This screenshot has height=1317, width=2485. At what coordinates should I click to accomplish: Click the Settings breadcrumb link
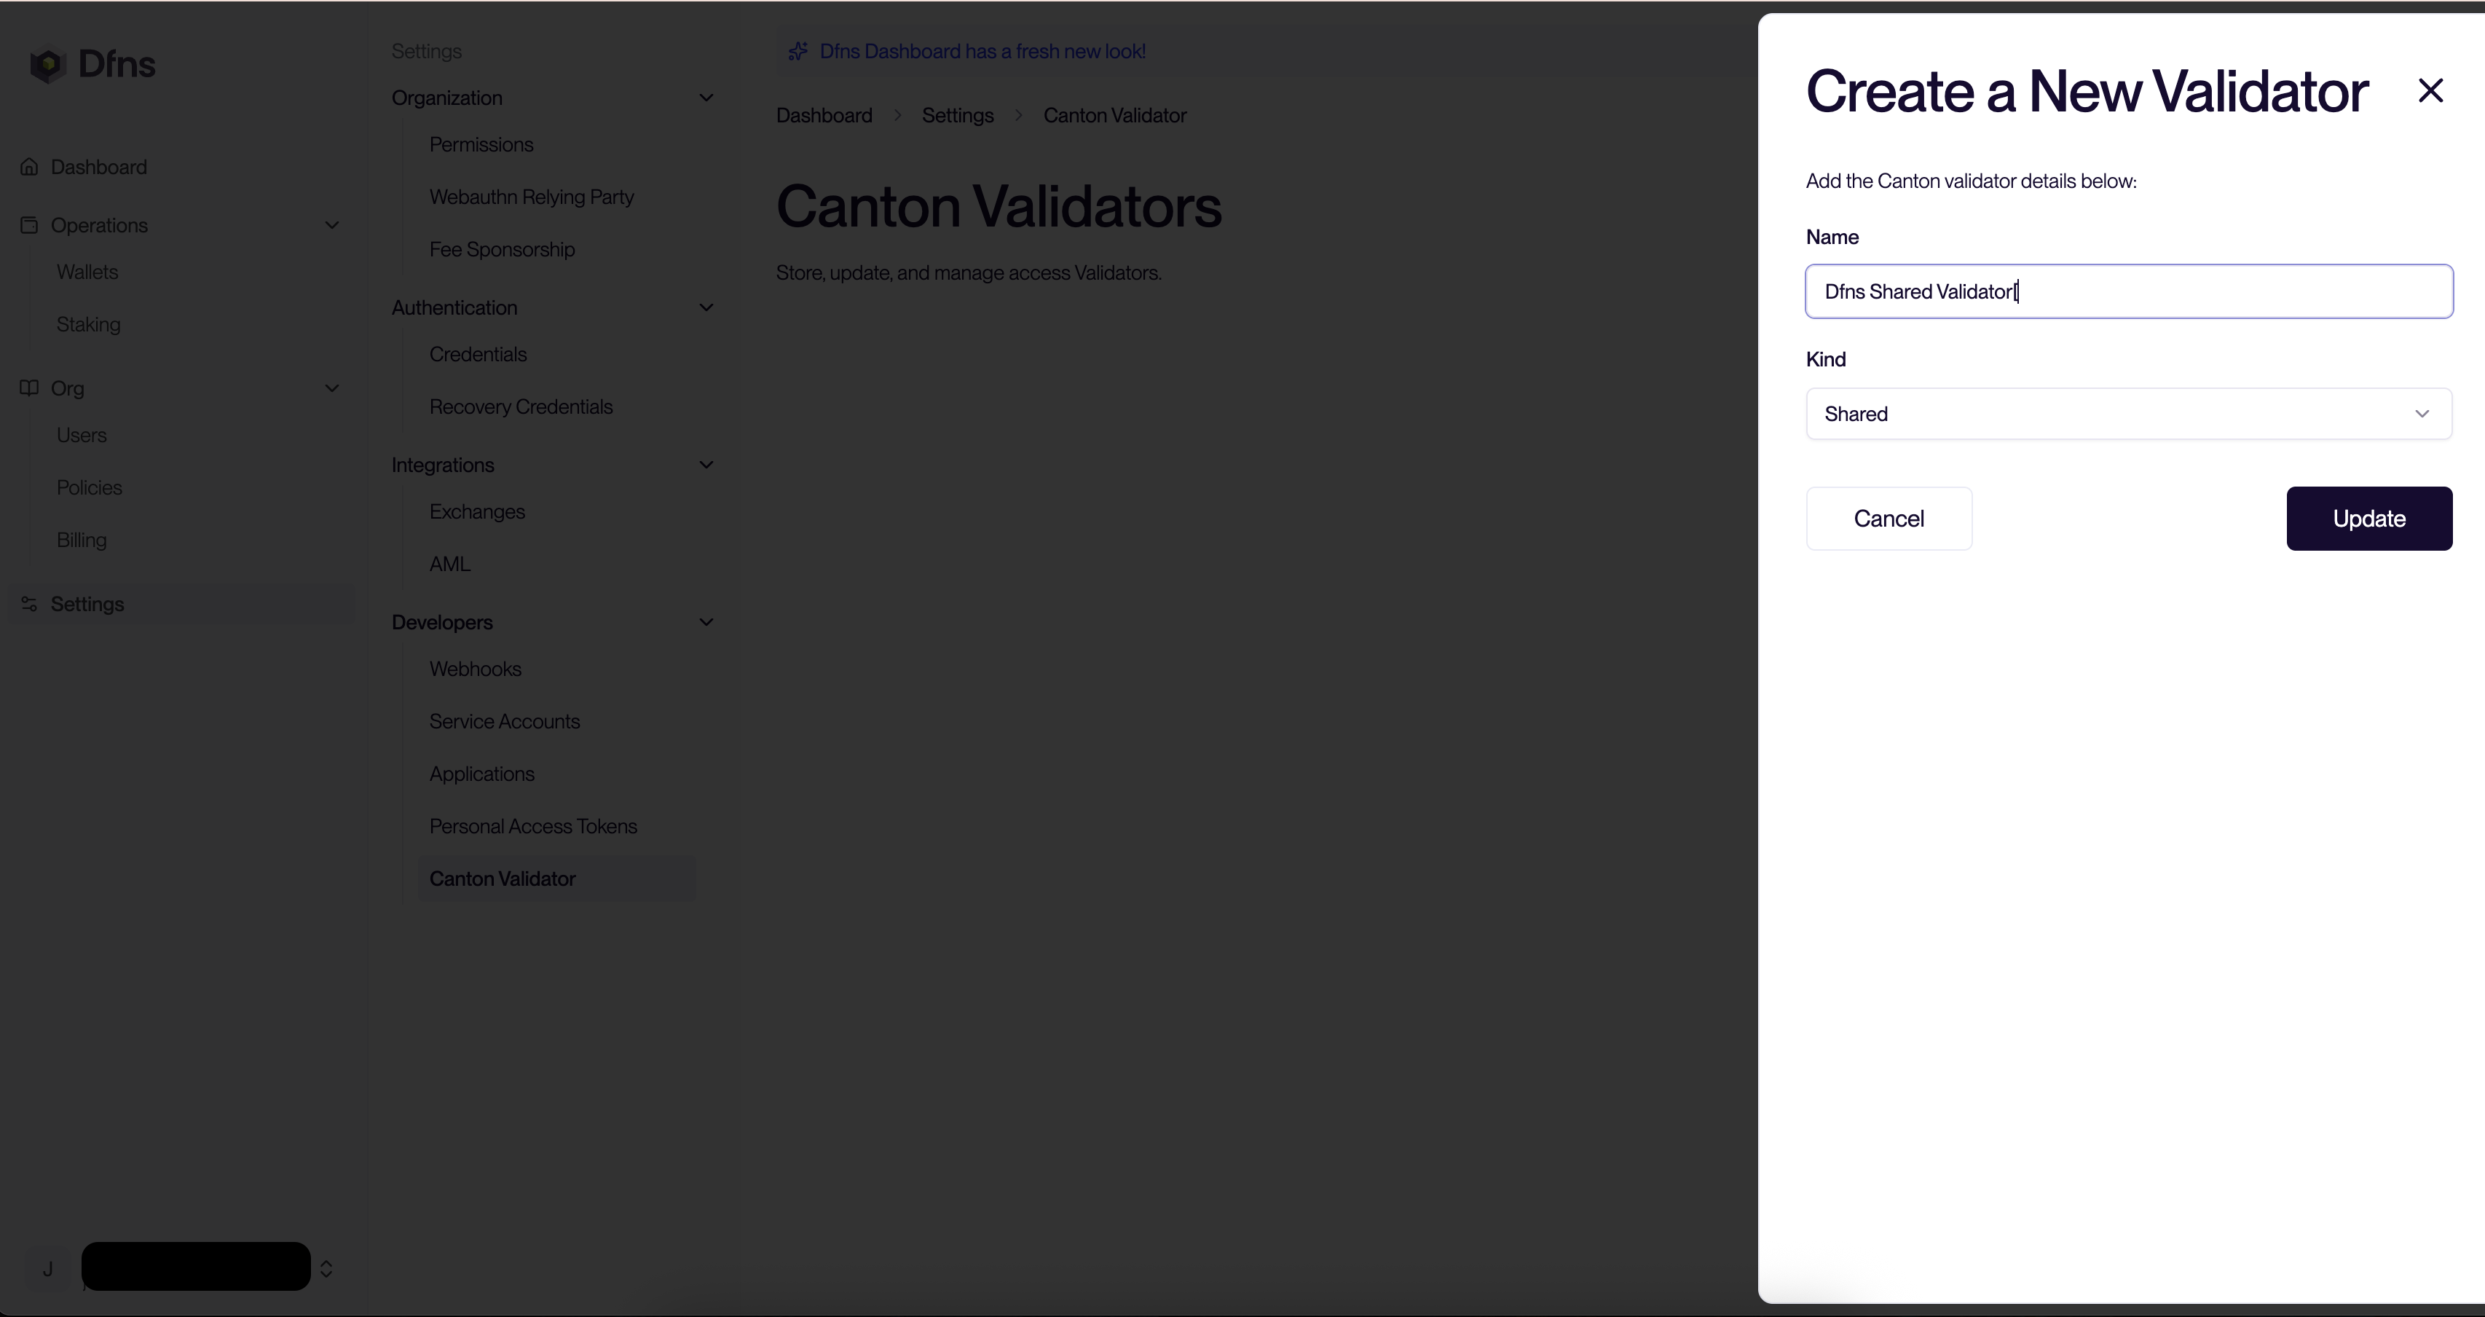click(957, 116)
